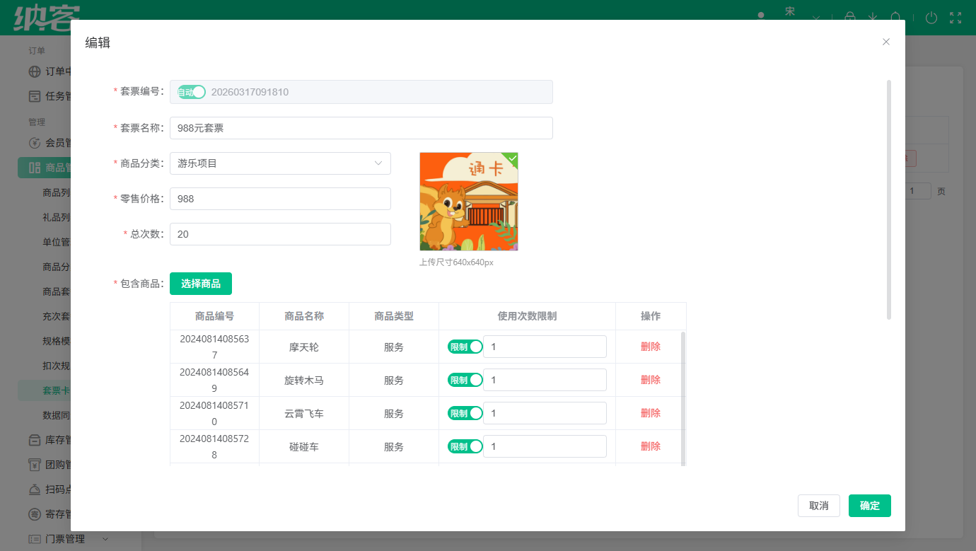This screenshot has height=551, width=976.
Task: Click the 取消 button
Action: click(x=818, y=506)
